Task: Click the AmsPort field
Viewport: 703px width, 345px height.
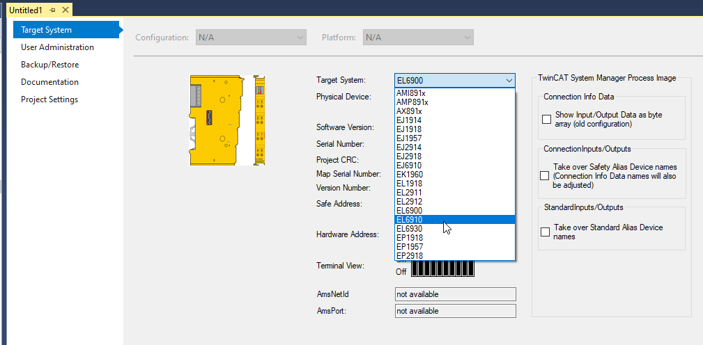Action: pos(456,310)
